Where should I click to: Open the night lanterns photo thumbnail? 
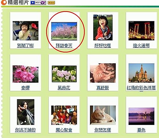[x=142, y=31]
